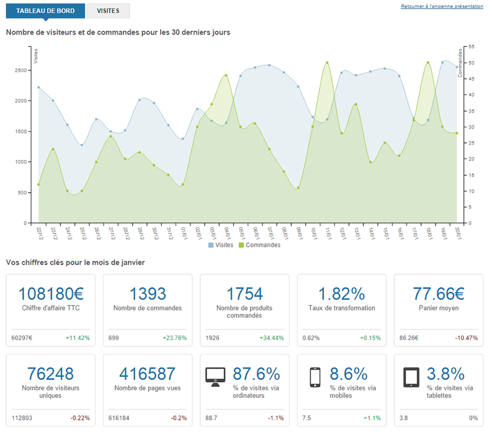The width and height of the screenshot is (492, 435).
Task: Click the +34.44% products change
Action: [x=271, y=338]
